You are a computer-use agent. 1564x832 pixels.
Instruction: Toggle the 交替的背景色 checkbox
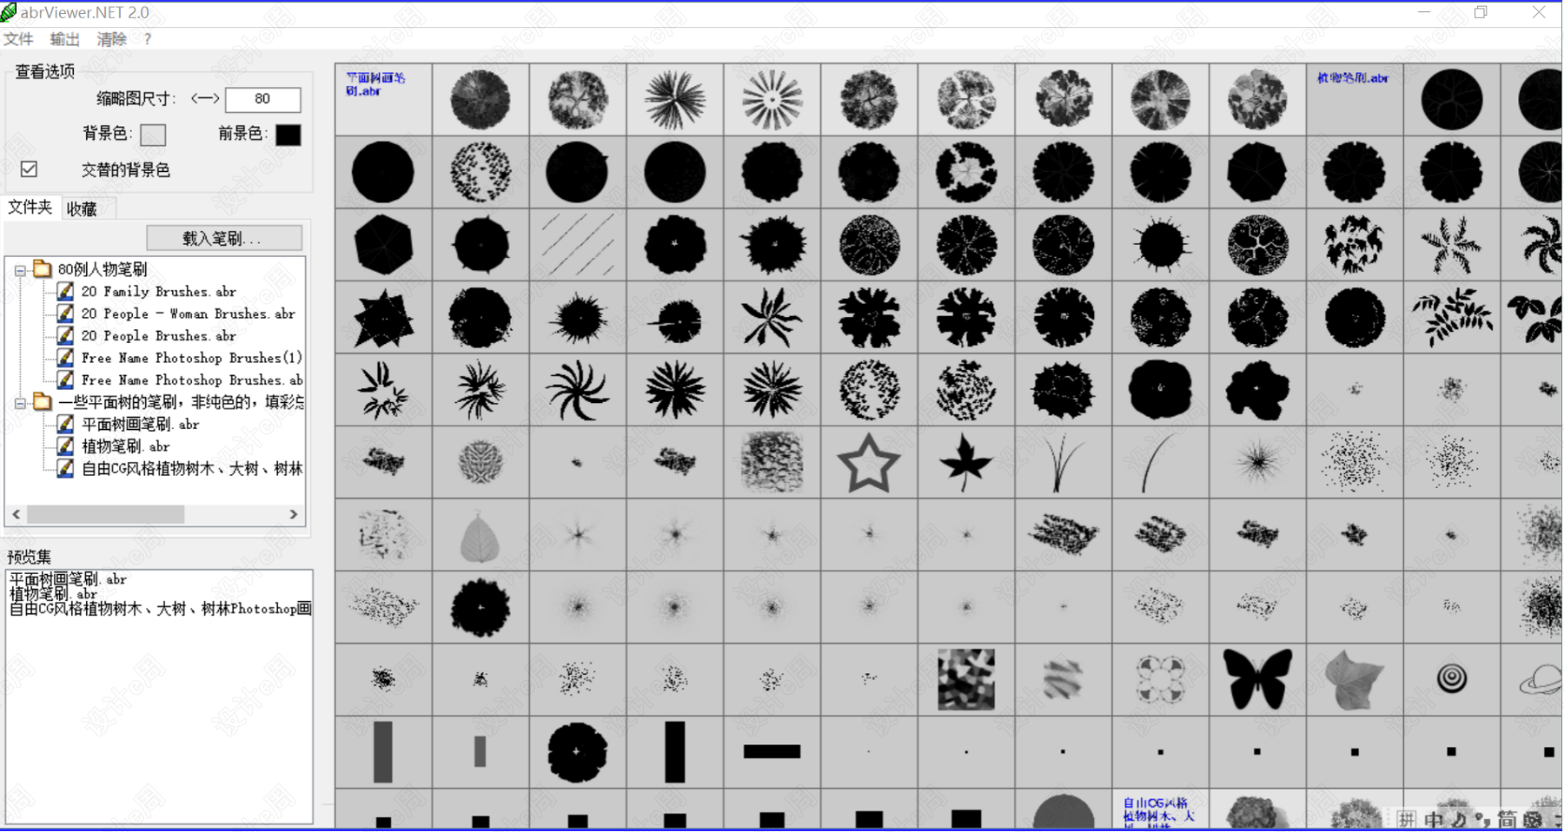pyautogui.click(x=29, y=169)
